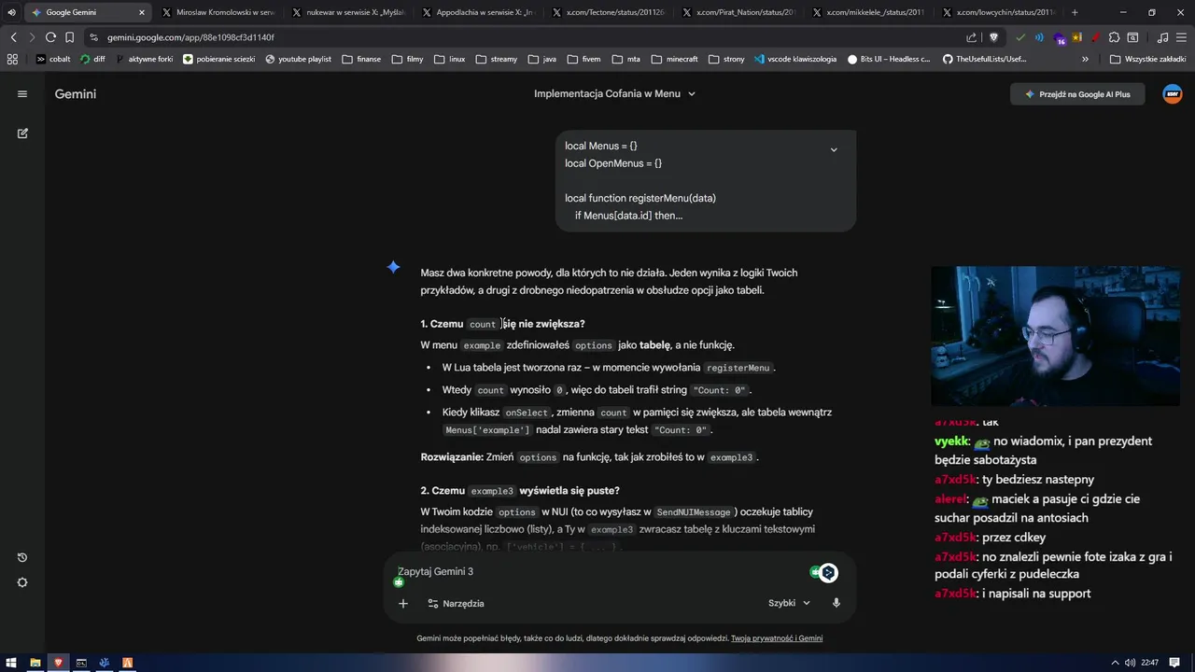The width and height of the screenshot is (1195, 672).
Task: Switch to the nukewar w serwisie X tab
Action: pos(347,12)
